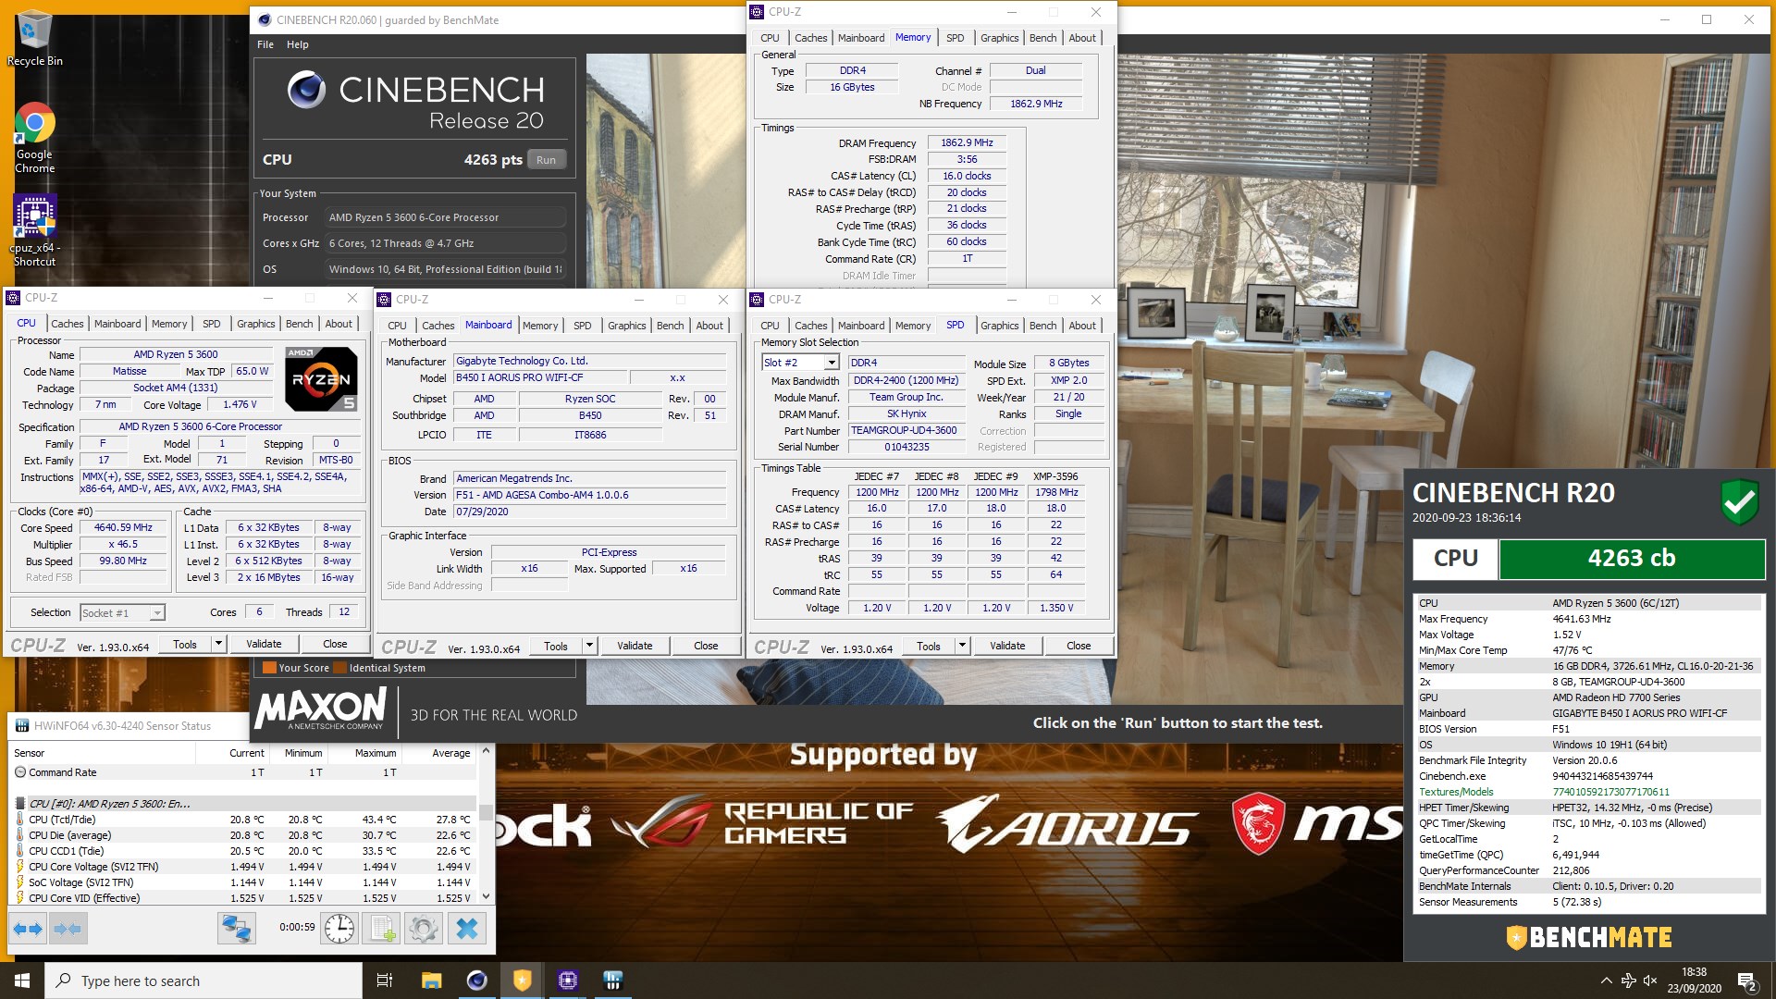1776x999 pixels.
Task: Select CPU [#0] AMD Ryzen 5 3600 header row
Action: pos(244,804)
